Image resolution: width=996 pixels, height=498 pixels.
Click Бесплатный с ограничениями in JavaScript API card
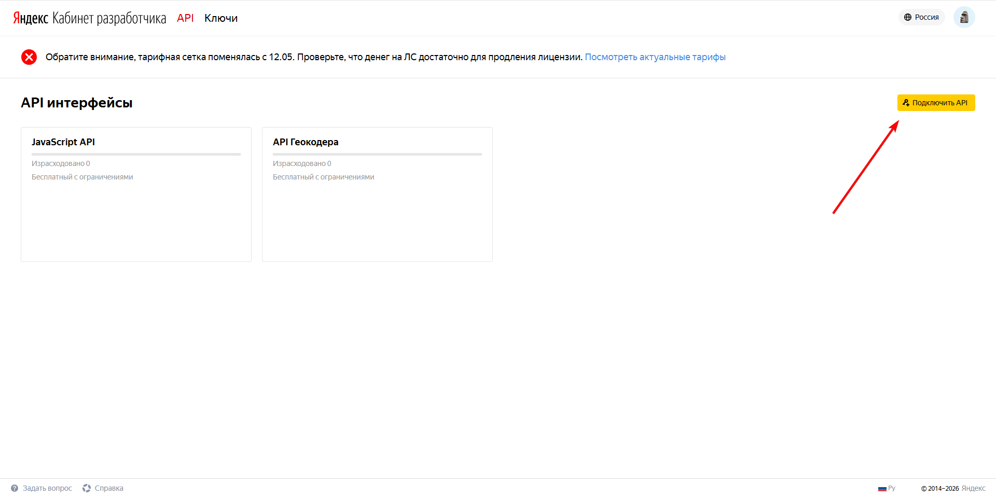click(82, 177)
